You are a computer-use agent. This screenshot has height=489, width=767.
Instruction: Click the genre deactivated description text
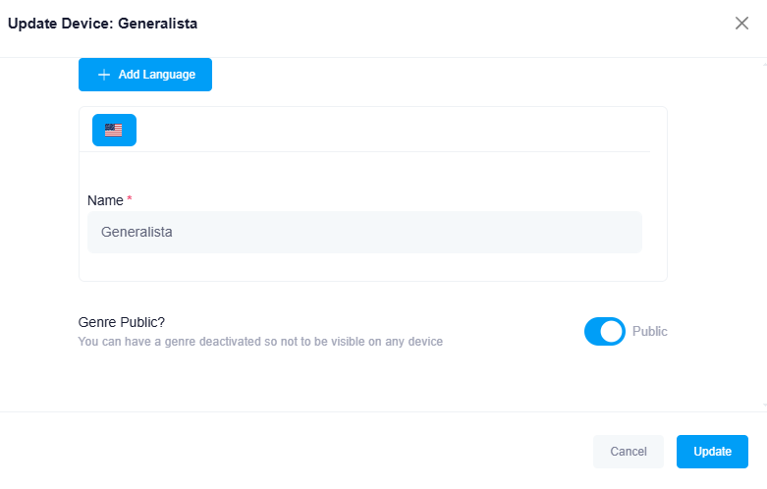coord(260,342)
